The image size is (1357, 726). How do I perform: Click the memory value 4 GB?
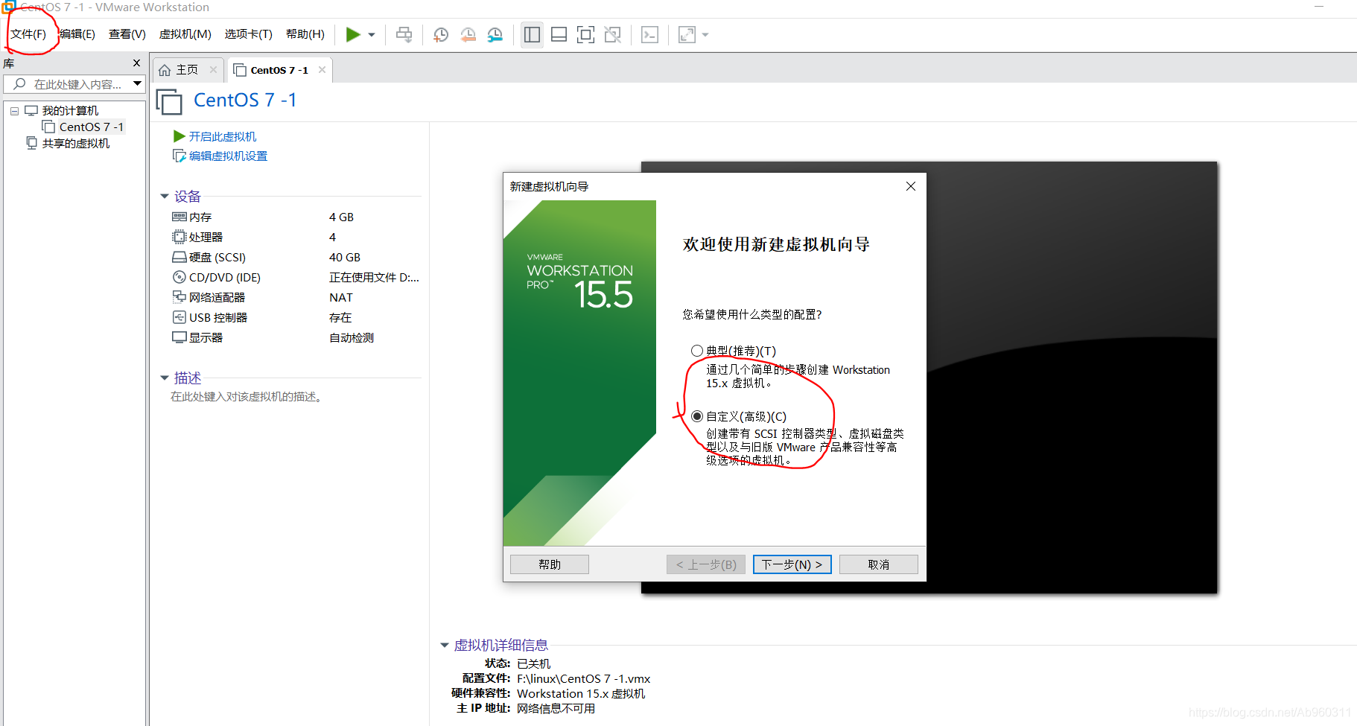[341, 217]
